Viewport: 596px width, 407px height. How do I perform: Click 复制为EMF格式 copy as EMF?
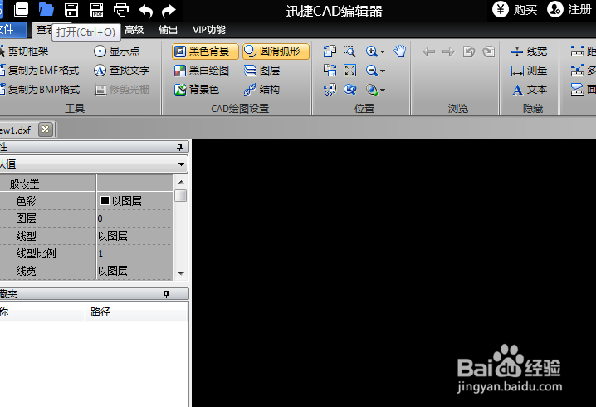[40, 71]
